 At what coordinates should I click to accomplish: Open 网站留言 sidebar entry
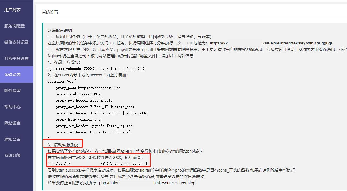[x=12, y=123]
